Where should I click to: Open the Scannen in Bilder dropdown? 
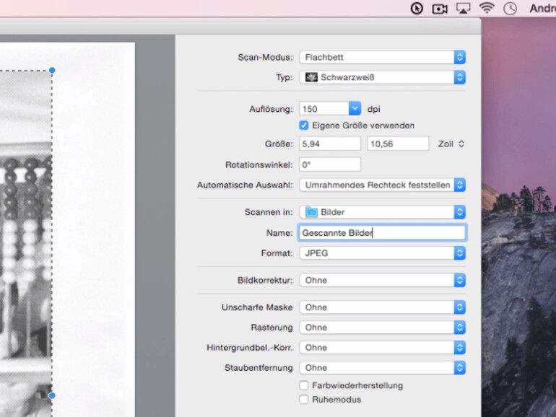(382, 212)
